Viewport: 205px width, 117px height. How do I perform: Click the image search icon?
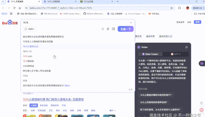pos(113,29)
